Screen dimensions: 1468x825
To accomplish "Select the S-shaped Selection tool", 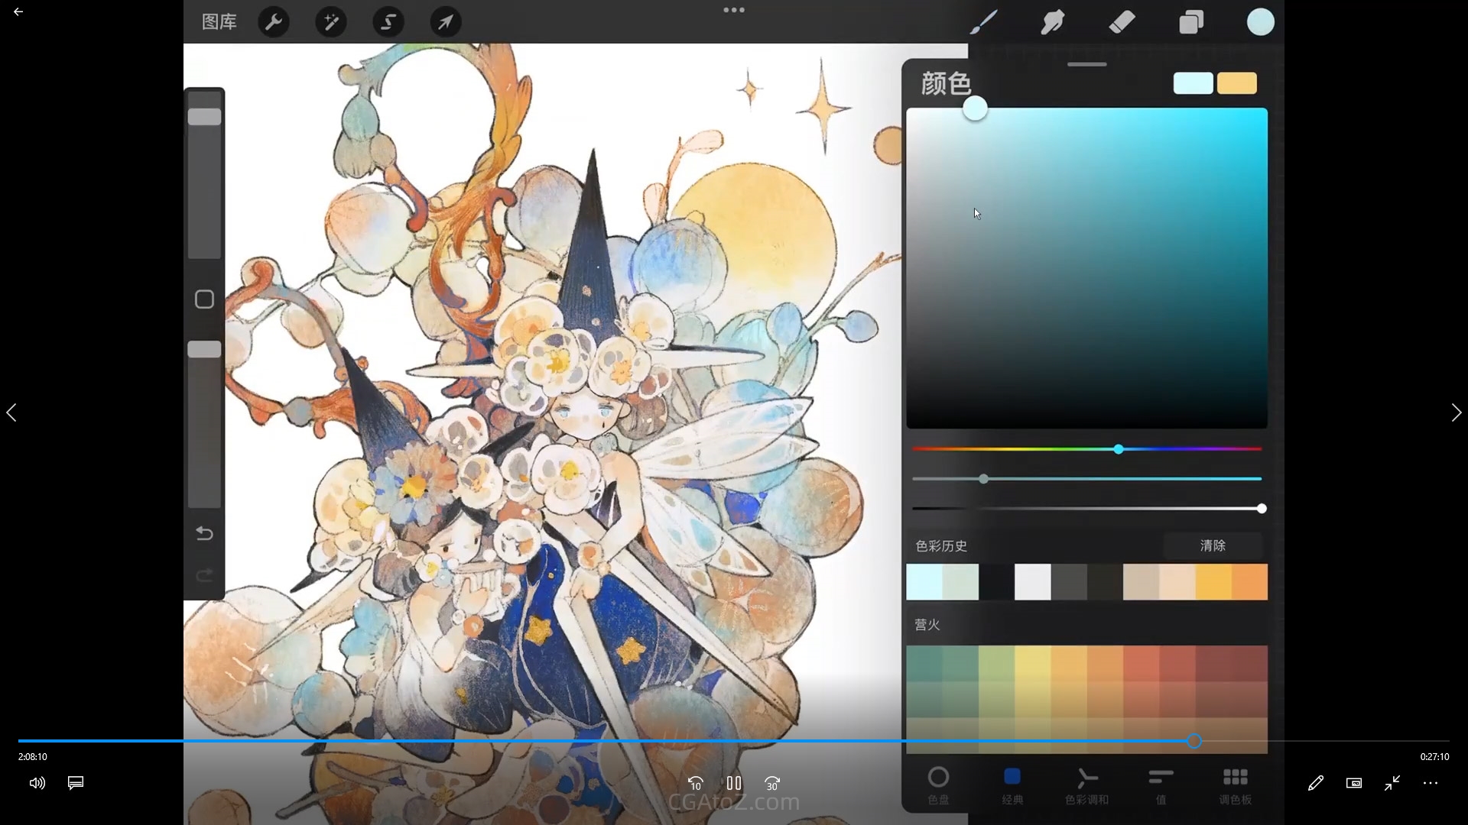I will (388, 22).
